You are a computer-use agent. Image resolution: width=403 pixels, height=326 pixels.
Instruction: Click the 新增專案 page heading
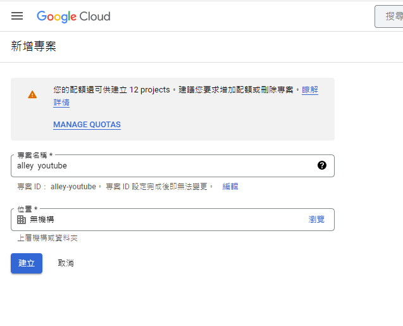pos(34,47)
